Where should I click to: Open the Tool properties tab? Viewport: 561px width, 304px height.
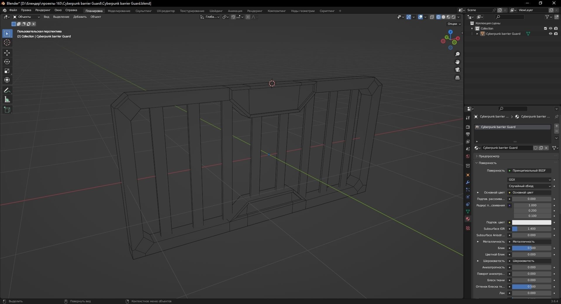pos(468,118)
